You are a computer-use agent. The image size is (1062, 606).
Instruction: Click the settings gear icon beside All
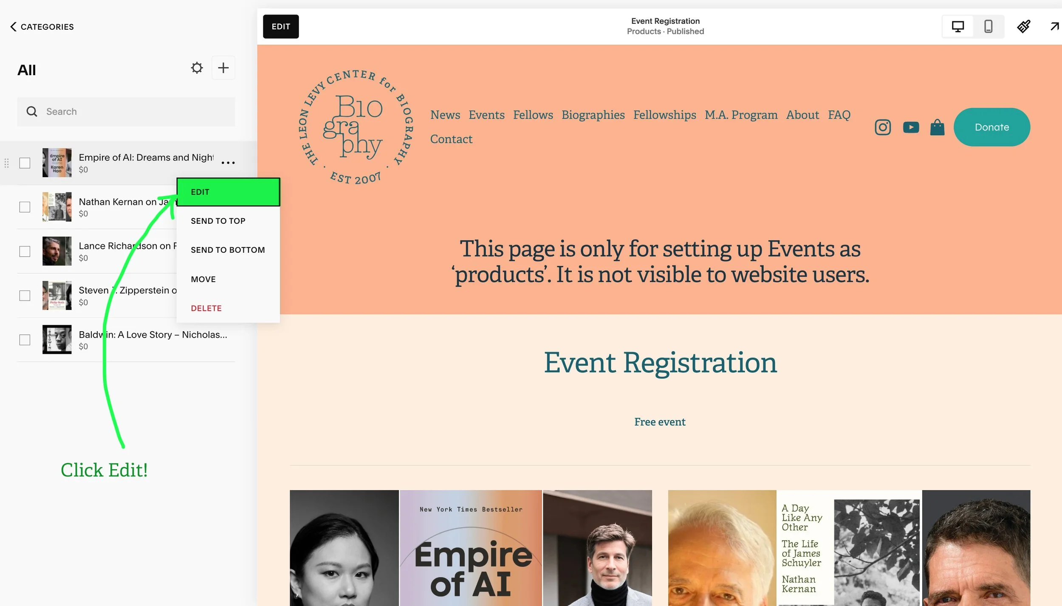tap(197, 68)
